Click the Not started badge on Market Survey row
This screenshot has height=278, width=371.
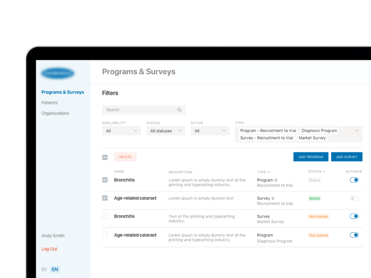tap(318, 217)
